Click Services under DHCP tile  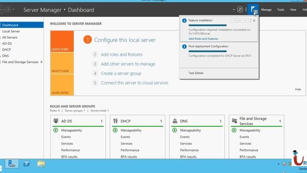[x=127, y=144]
